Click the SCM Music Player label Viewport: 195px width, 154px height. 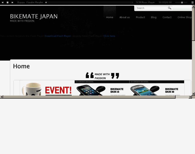pos(145,2)
